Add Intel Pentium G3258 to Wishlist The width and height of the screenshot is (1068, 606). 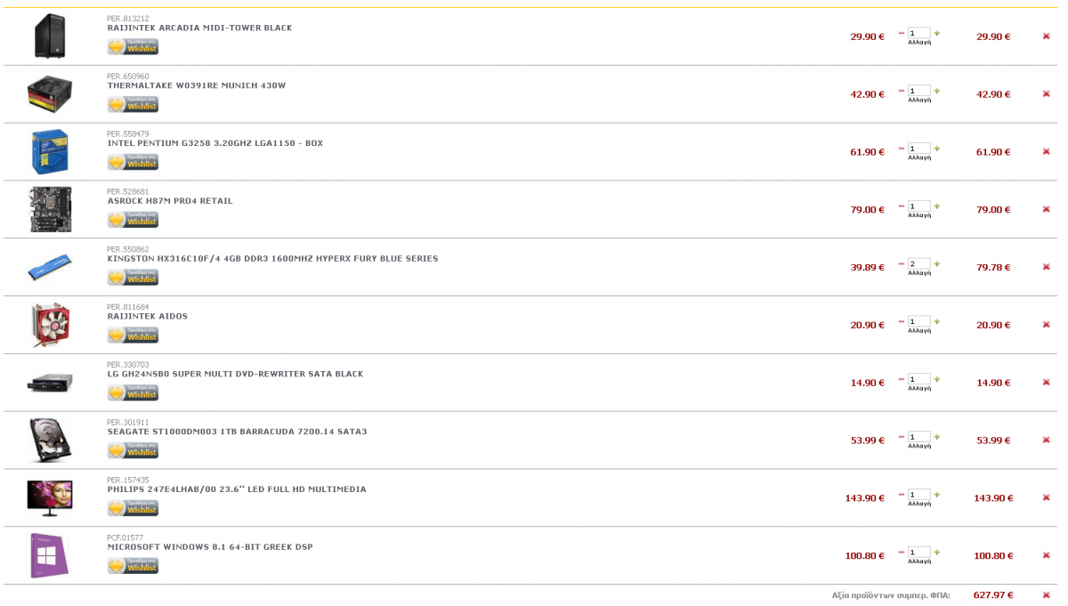pos(133,163)
